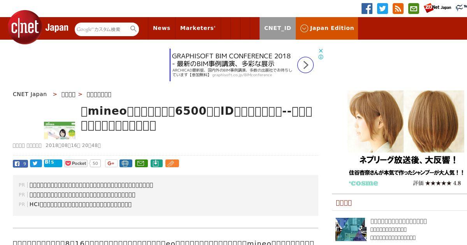Tweet the article via Twitter share button
The image size is (467, 245).
(36, 163)
